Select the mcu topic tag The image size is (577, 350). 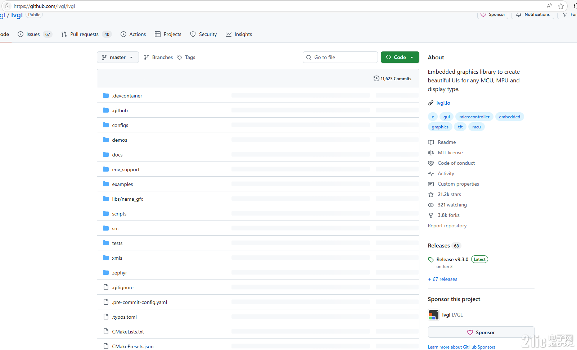click(x=477, y=127)
